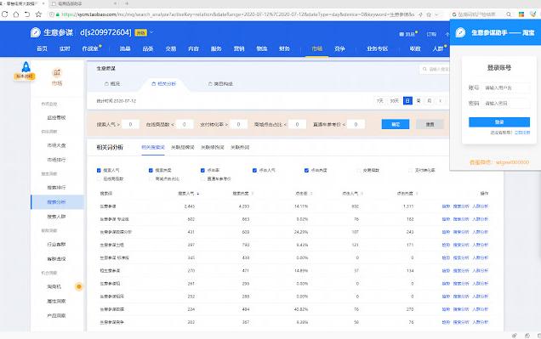Select 搜索人群 in sidebar
Viewport: 541px width, 339px height.
pos(57,217)
